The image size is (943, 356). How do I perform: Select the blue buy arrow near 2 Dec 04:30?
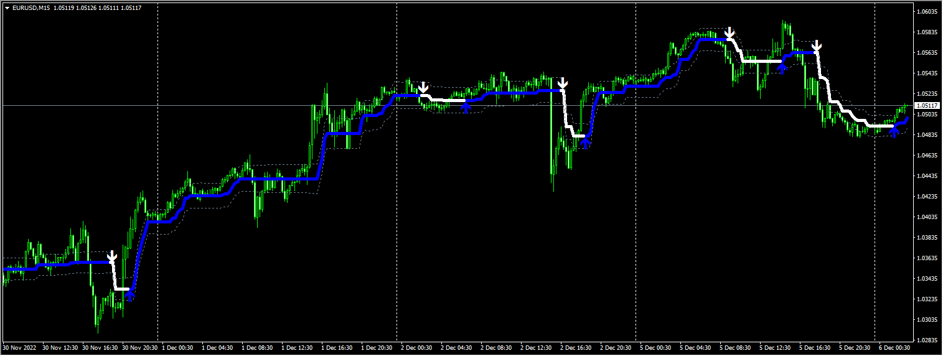pyautogui.click(x=466, y=108)
